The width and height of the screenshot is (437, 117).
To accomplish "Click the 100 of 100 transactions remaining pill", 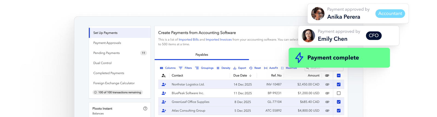I will coord(118,92).
